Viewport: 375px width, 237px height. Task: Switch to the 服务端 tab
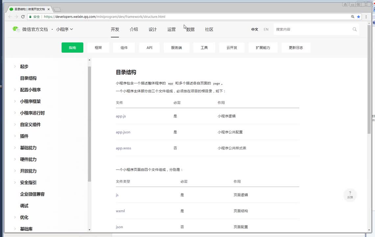click(177, 47)
